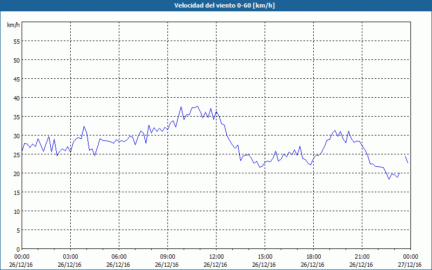Image resolution: width=432 pixels, height=270 pixels.
Task: Select the y-axis value 30
Action: (x=17, y=136)
